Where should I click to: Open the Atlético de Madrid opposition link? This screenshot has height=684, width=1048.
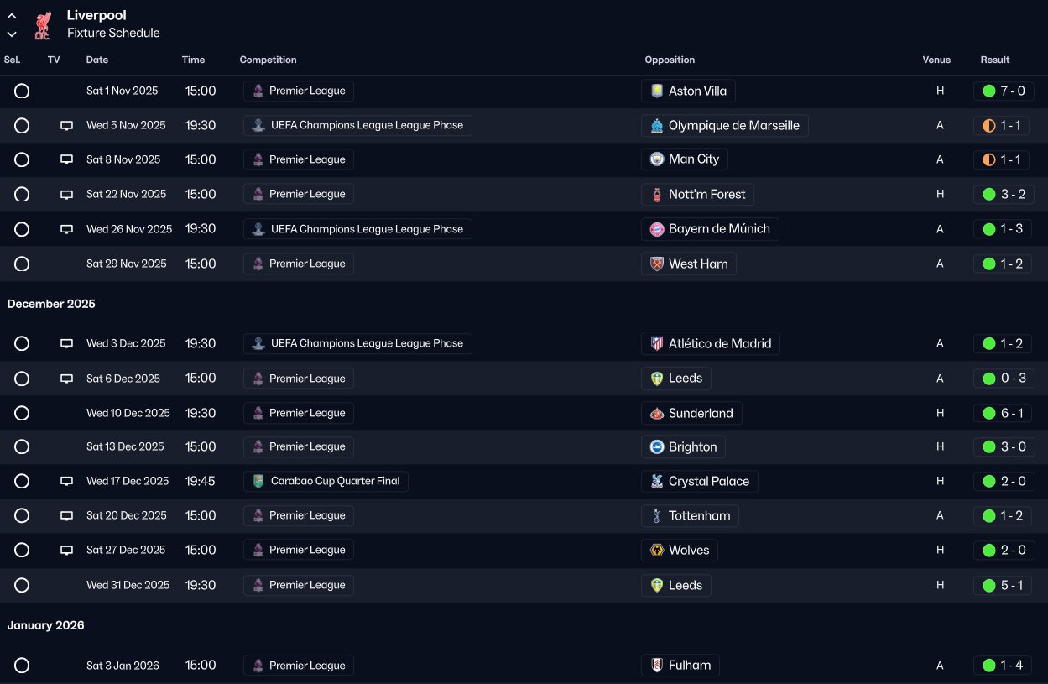click(719, 343)
